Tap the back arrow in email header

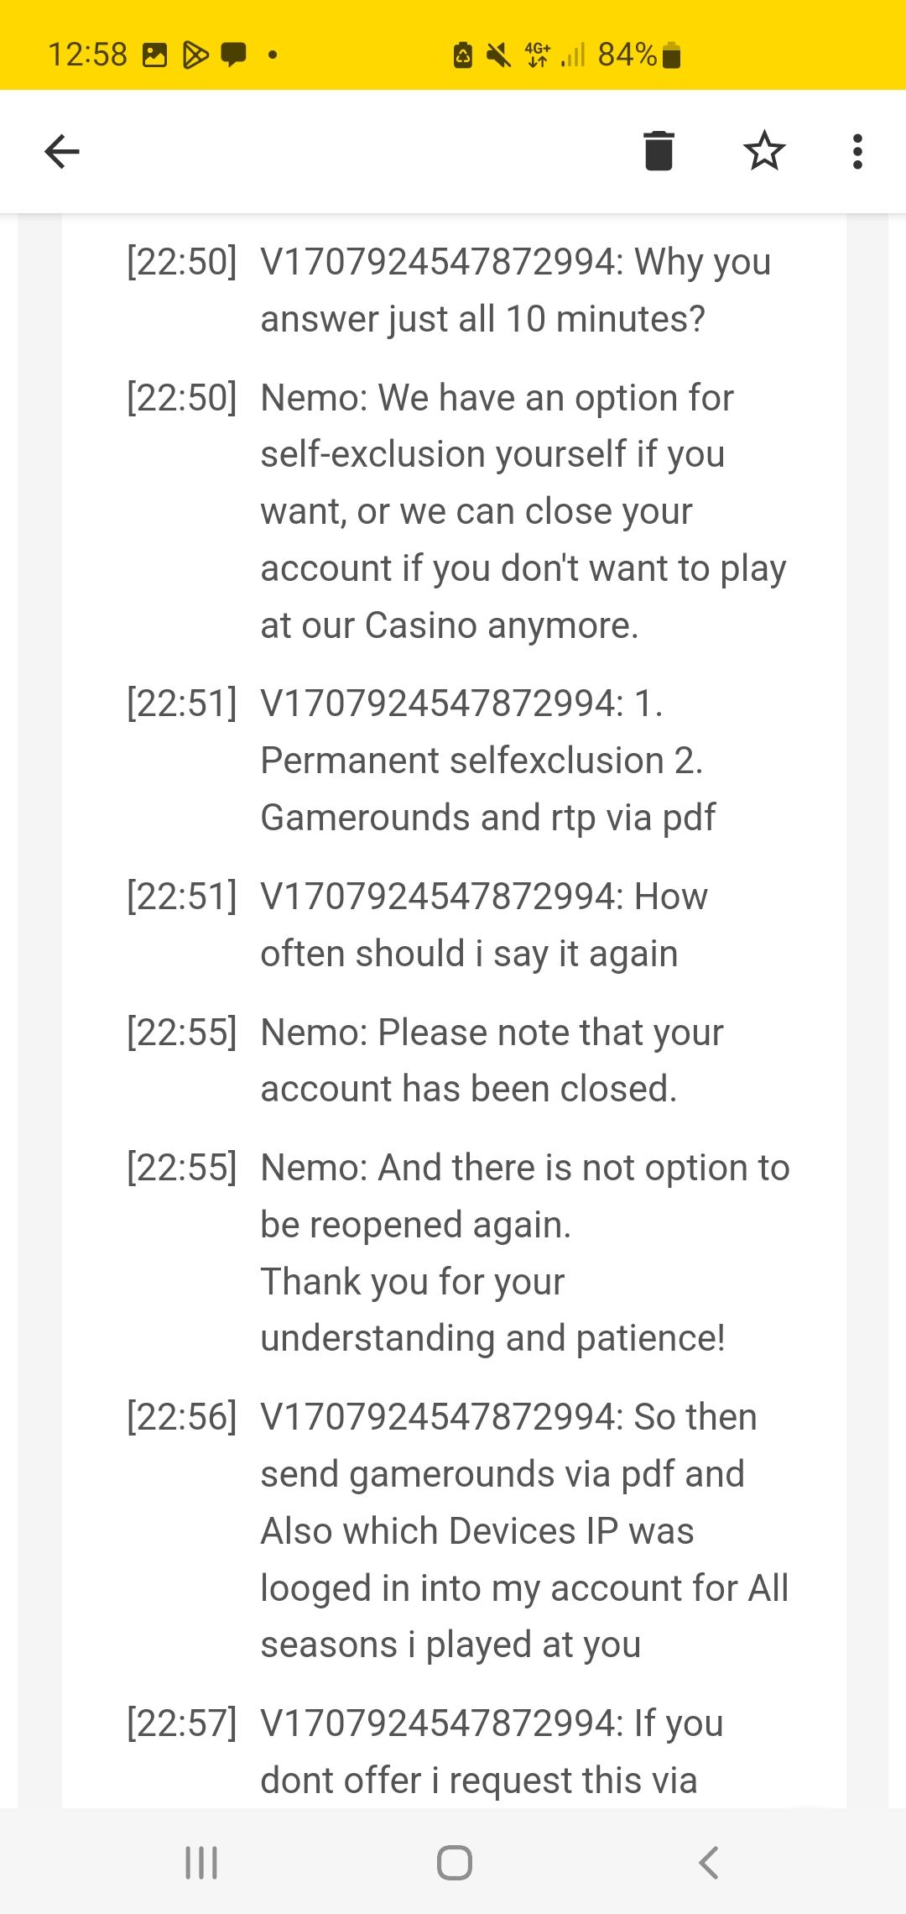(x=62, y=152)
